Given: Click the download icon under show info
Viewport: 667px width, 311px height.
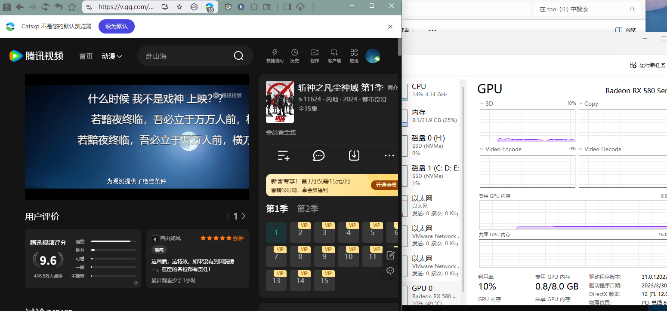Looking at the screenshot, I should (x=354, y=155).
